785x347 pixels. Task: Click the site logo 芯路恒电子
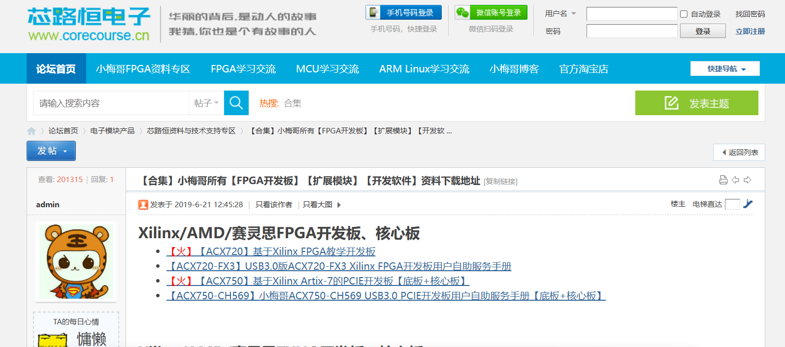(x=89, y=24)
